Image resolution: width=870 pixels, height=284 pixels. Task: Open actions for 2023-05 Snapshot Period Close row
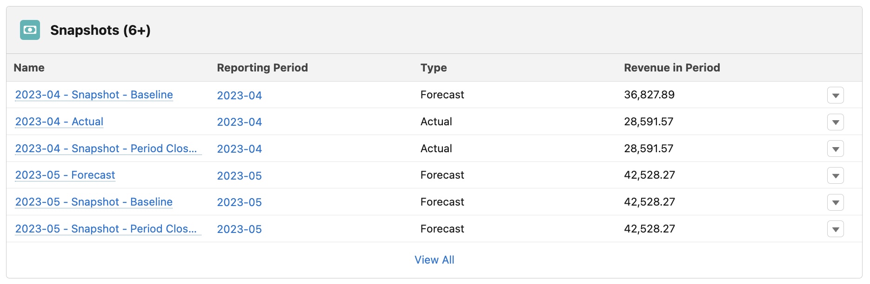tap(836, 229)
